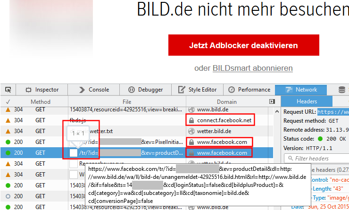The image size is (349, 210).
Task: Select the productD... request row
Action: [x=137, y=153]
